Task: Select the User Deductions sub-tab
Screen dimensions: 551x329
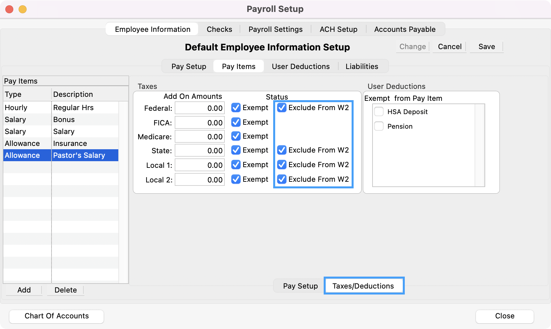Action: click(300, 66)
